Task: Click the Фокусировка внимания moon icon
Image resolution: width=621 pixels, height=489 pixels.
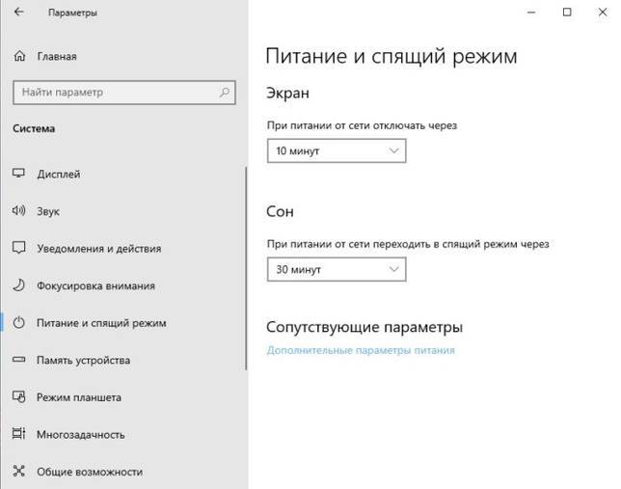Action: 18,285
